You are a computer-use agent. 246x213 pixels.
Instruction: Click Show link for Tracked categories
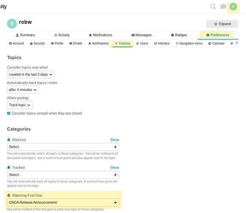pyautogui.click(x=115, y=167)
